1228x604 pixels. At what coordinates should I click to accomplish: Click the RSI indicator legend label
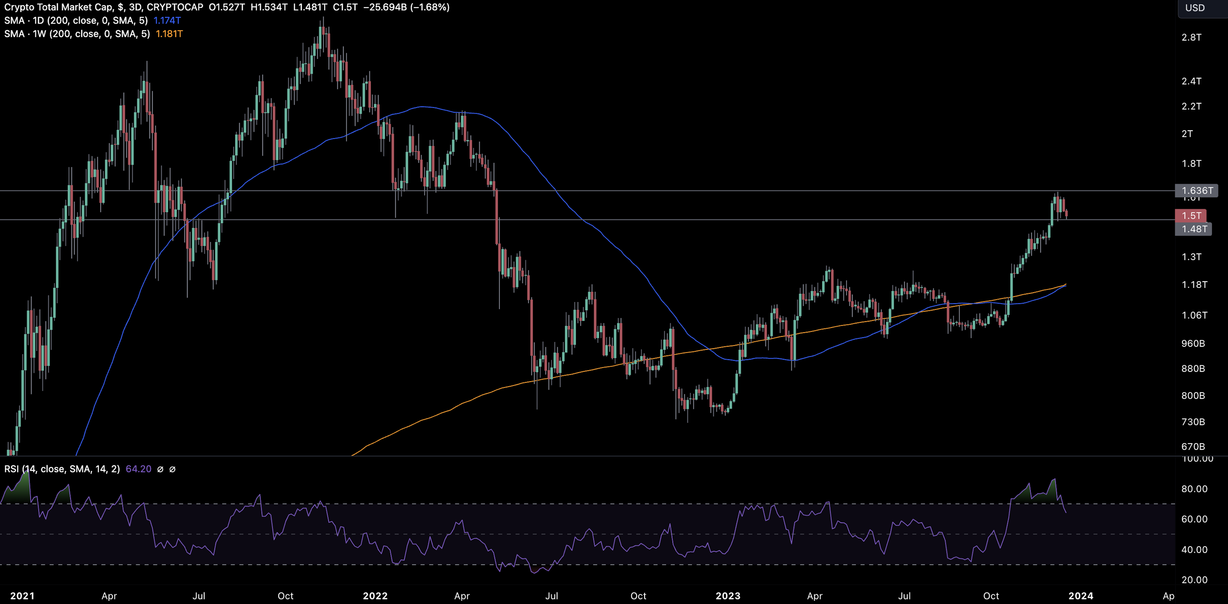pyautogui.click(x=62, y=469)
